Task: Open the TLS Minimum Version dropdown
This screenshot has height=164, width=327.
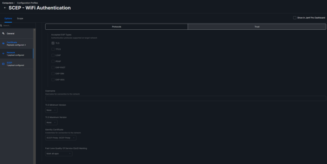Action: 51,110
